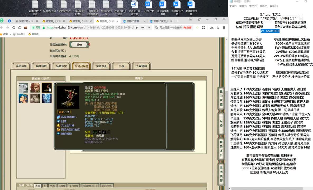
Task: Open the 基本信息 tab
Action: [x=21, y=66]
